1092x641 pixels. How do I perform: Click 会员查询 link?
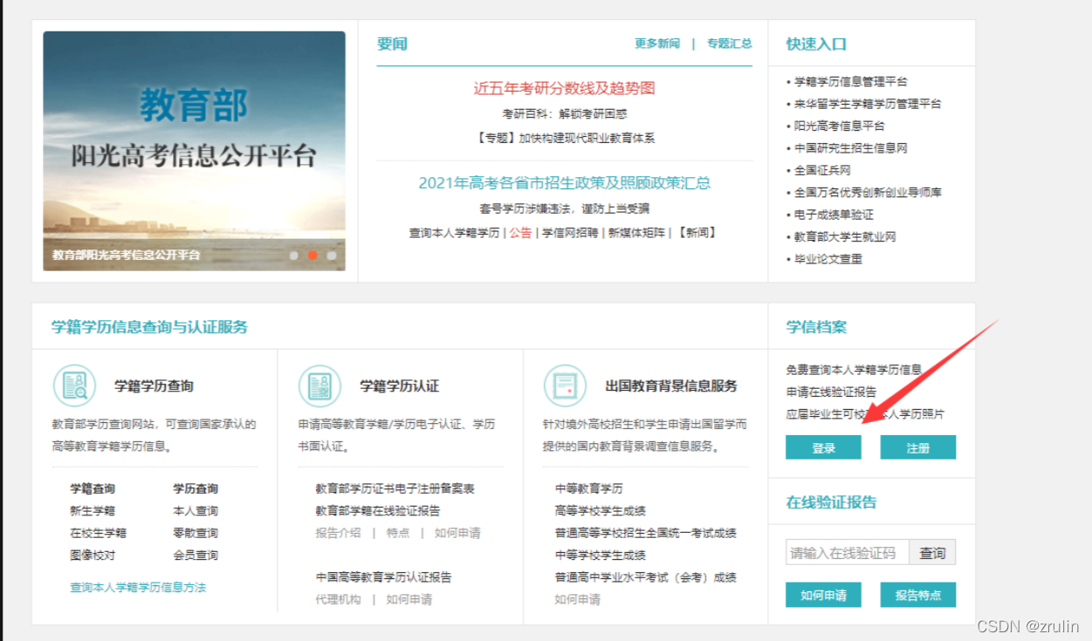pos(196,555)
